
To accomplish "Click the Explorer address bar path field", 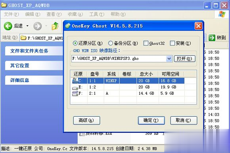I will pos(42,38).
